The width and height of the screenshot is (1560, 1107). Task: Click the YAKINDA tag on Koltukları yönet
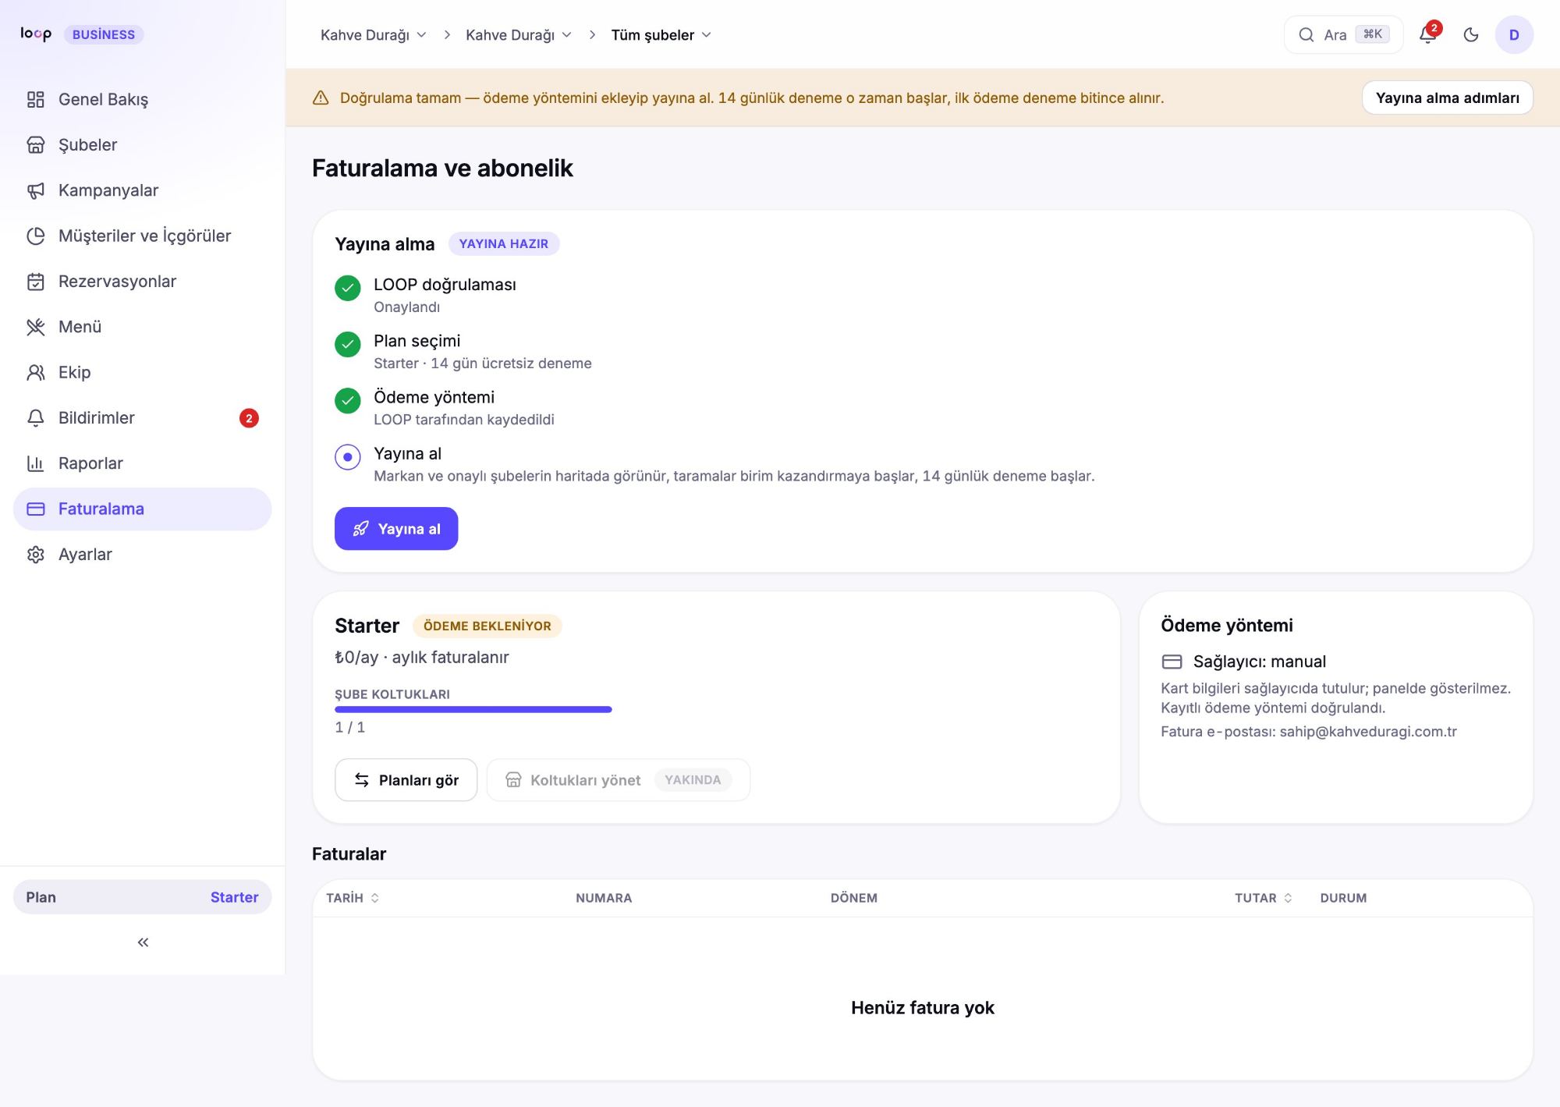693,780
